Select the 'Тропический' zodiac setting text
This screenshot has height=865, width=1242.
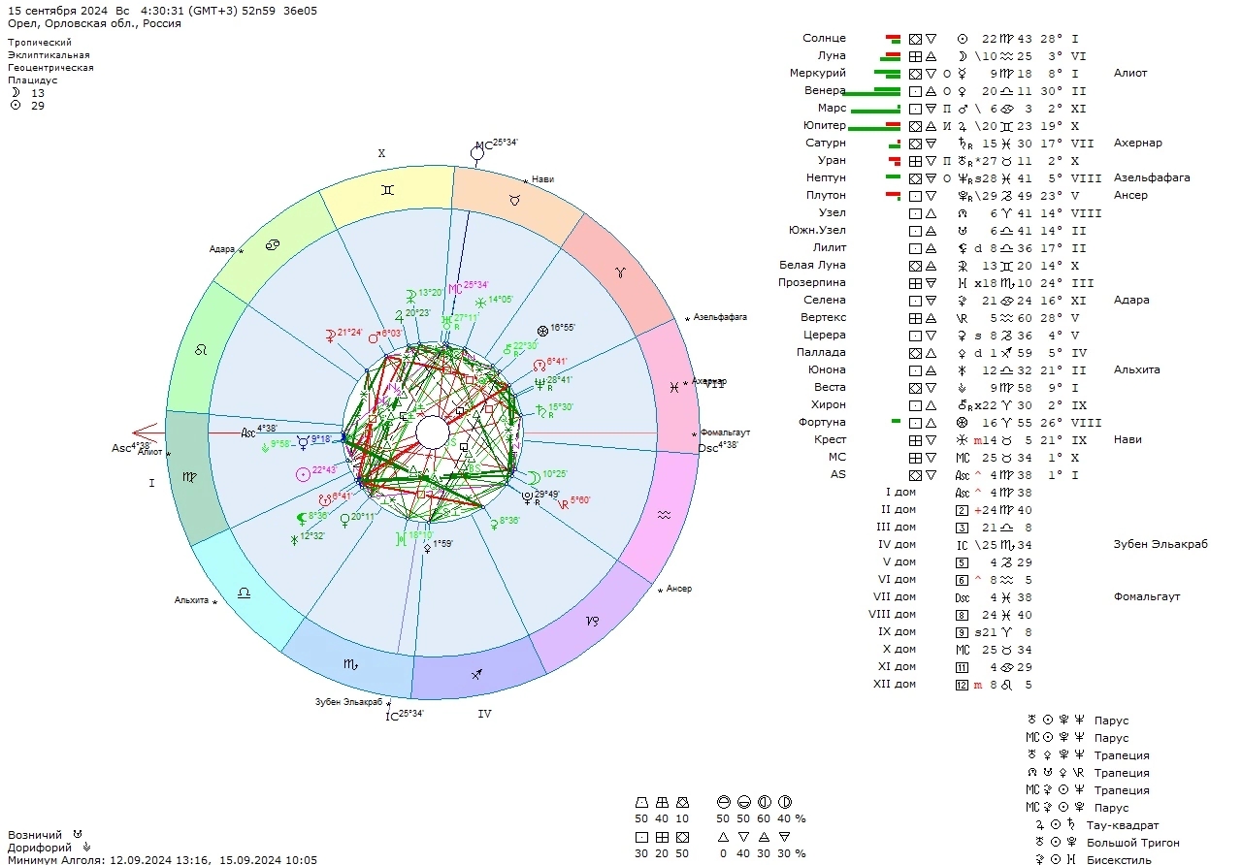[40, 43]
